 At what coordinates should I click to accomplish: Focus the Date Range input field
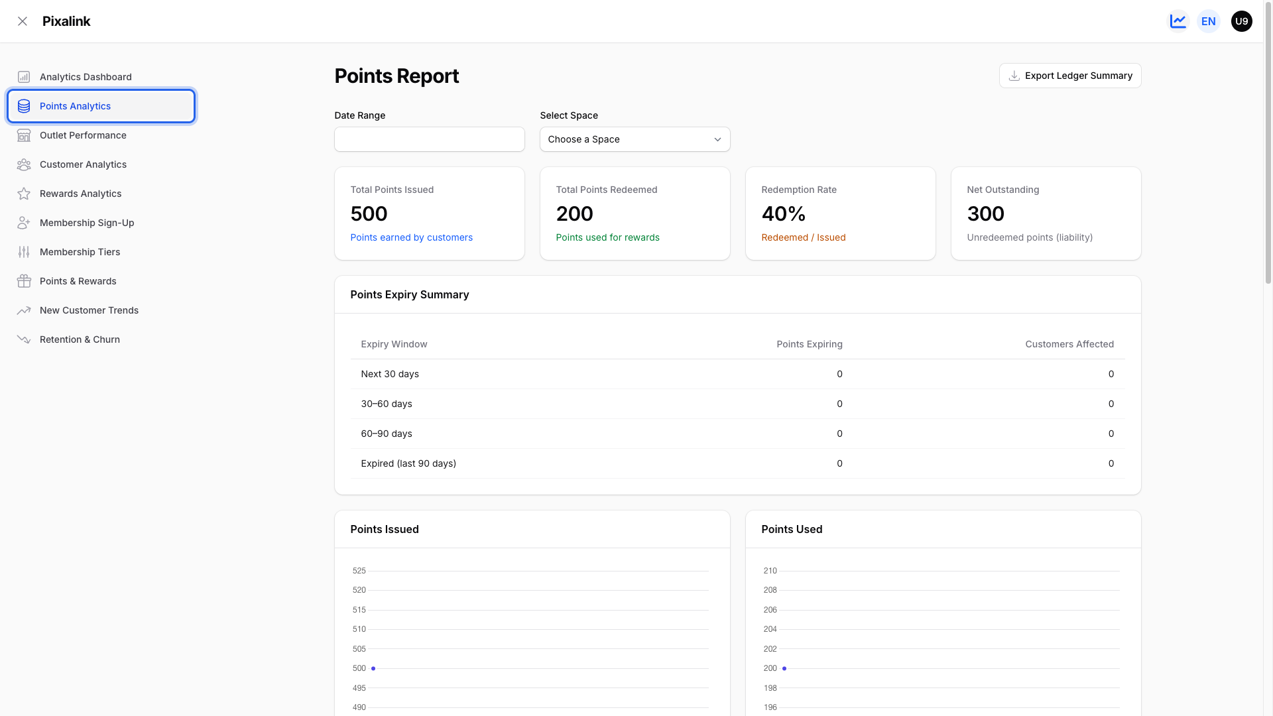(x=430, y=139)
